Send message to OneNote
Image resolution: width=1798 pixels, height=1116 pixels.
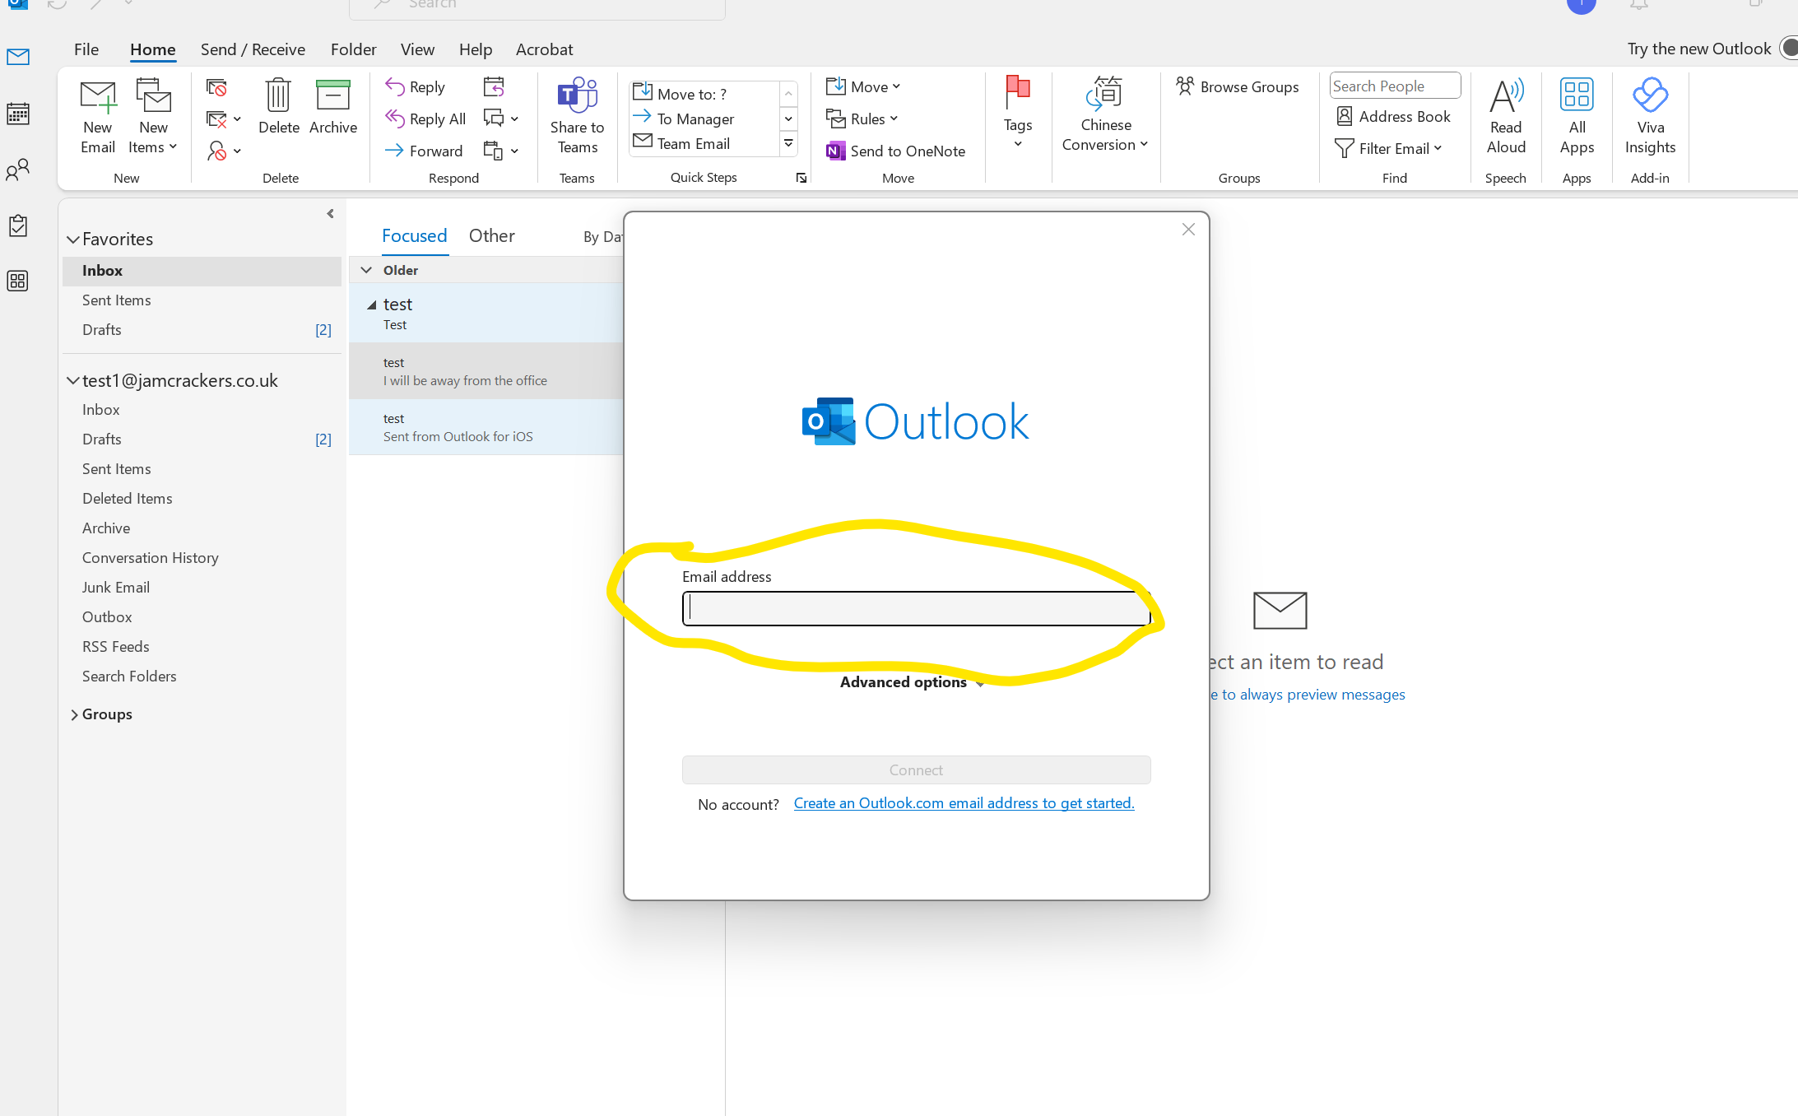point(896,151)
